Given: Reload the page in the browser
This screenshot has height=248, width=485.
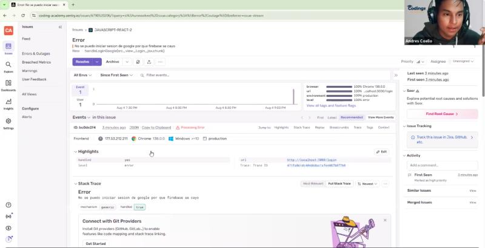Looking at the screenshot, I should pyautogui.click(x=23, y=15).
